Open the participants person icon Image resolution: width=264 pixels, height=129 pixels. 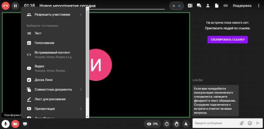208,6
